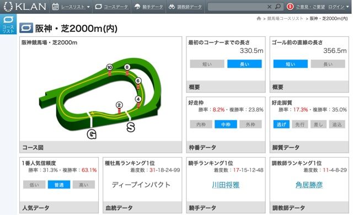The width and height of the screenshot is (353, 215).
Task: Click the track icon beside コースデータ
Action: click(98, 7)
